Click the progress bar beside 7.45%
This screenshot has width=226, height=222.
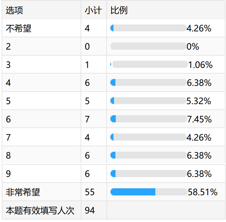(148, 119)
